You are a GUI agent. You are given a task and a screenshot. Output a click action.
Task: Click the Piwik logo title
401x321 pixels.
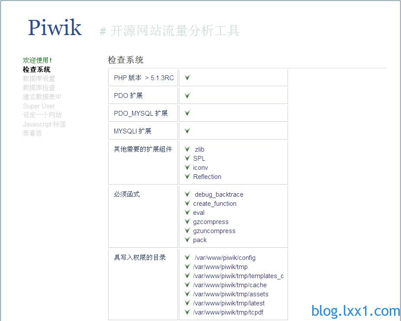(x=55, y=27)
